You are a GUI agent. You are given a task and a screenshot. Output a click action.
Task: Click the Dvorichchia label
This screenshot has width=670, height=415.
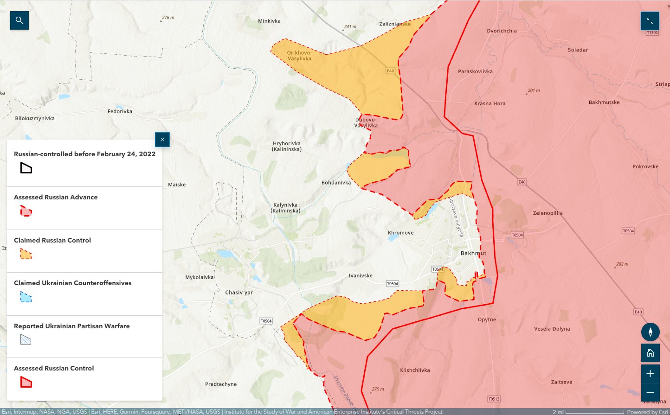click(x=502, y=31)
